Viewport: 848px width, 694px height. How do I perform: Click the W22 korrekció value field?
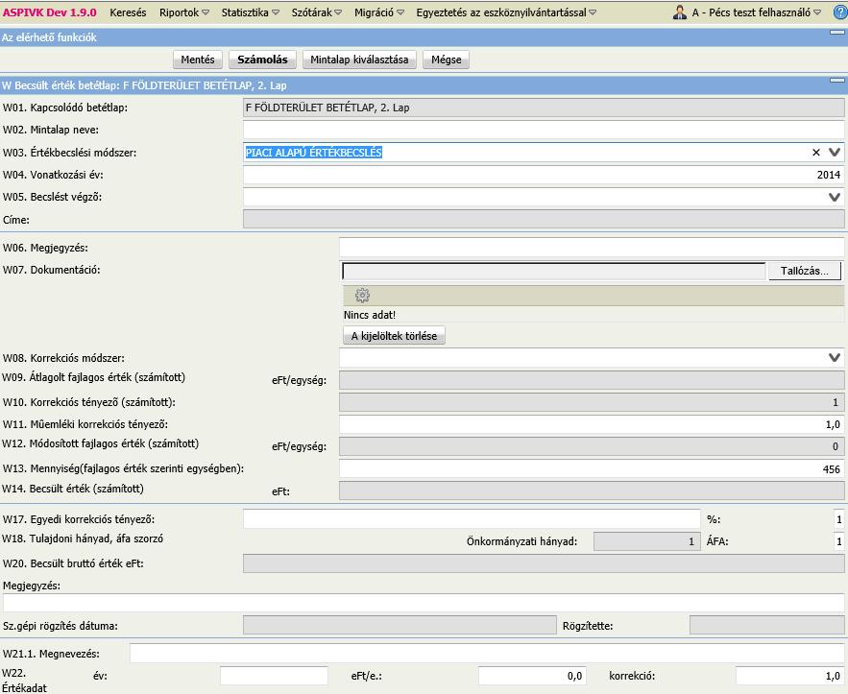click(x=789, y=676)
